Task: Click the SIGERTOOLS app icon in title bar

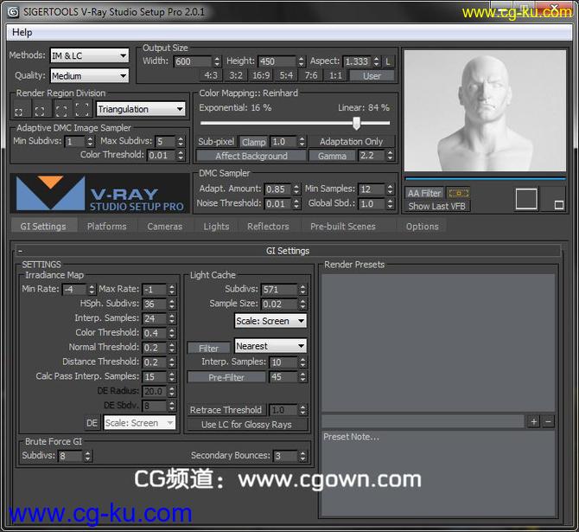Action: (13, 12)
